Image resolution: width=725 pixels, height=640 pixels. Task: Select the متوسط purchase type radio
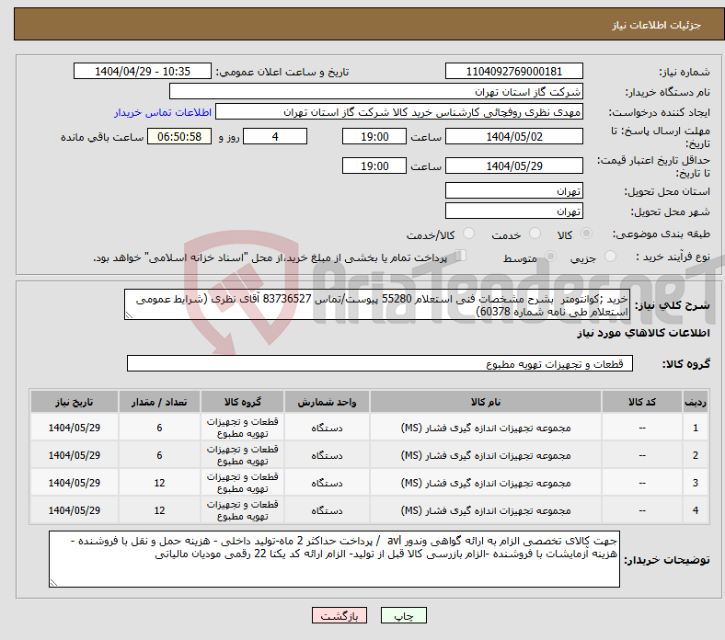pyautogui.click(x=550, y=256)
